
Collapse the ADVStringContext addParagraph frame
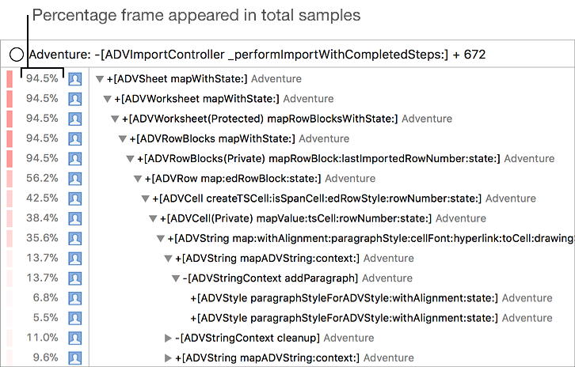click(176, 278)
